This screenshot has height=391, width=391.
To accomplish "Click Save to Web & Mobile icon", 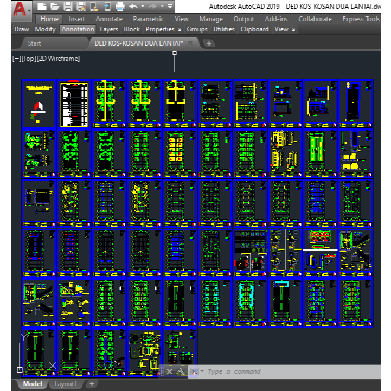I will (107, 7).
